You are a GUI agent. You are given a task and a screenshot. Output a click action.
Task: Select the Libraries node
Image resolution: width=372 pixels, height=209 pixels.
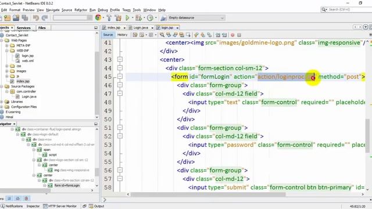17,102
